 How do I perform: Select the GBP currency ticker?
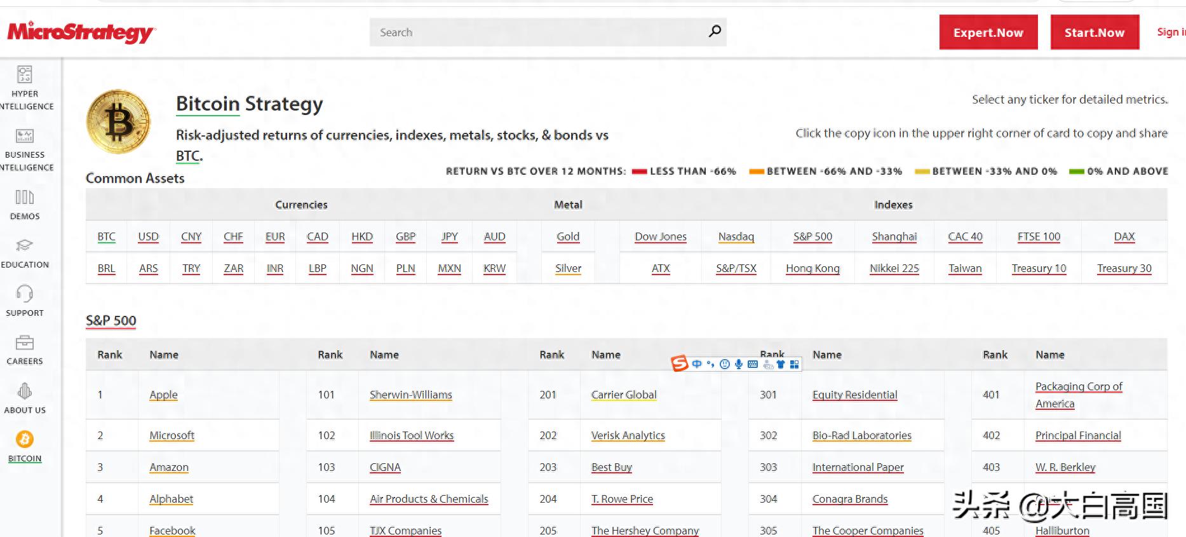point(406,236)
